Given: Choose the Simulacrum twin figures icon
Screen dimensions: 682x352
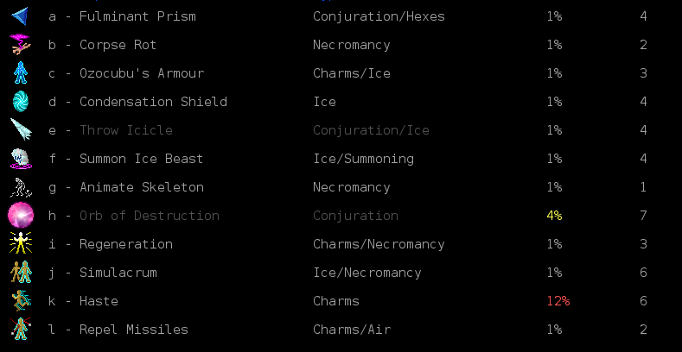Looking at the screenshot, I should tap(21, 273).
